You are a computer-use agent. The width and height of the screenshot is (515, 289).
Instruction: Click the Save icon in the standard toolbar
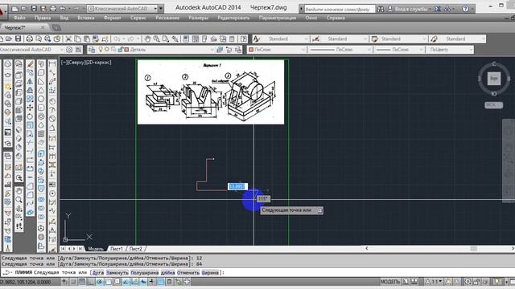point(18,39)
